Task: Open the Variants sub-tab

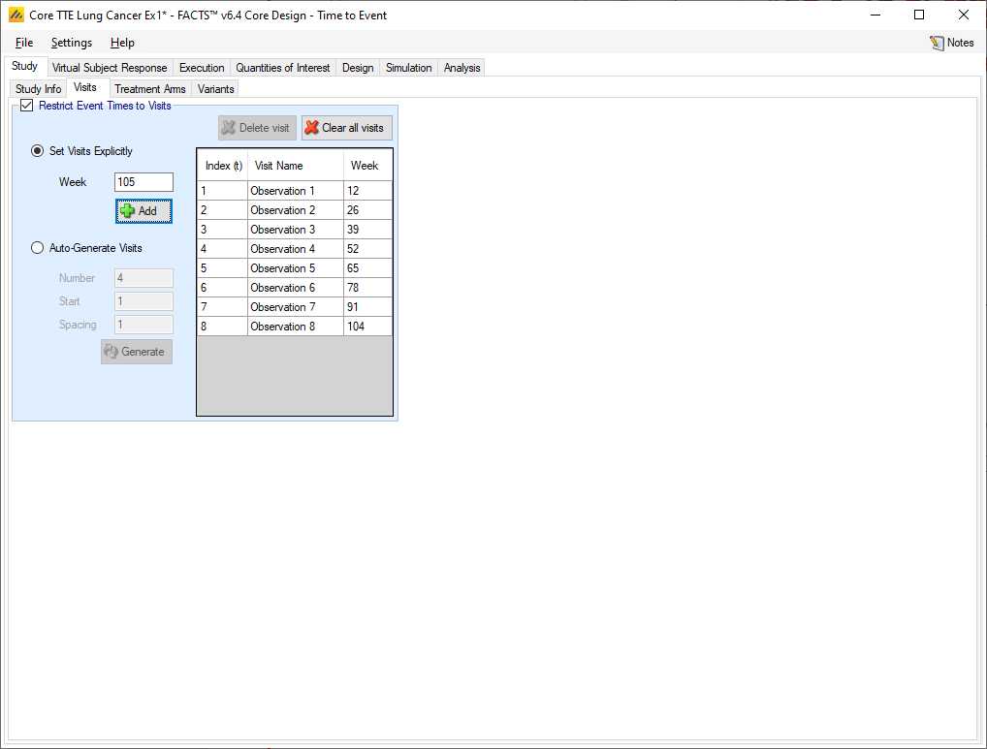Action: coord(215,89)
